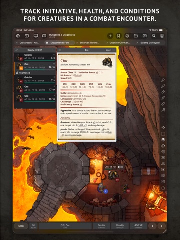Click the Deadly difficulty indicator in bottom bar
180x240 pixels.
pos(120,226)
